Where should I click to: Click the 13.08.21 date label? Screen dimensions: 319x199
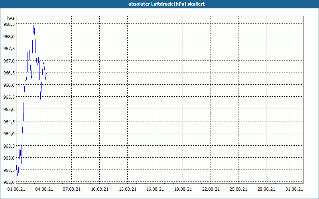point(128,189)
